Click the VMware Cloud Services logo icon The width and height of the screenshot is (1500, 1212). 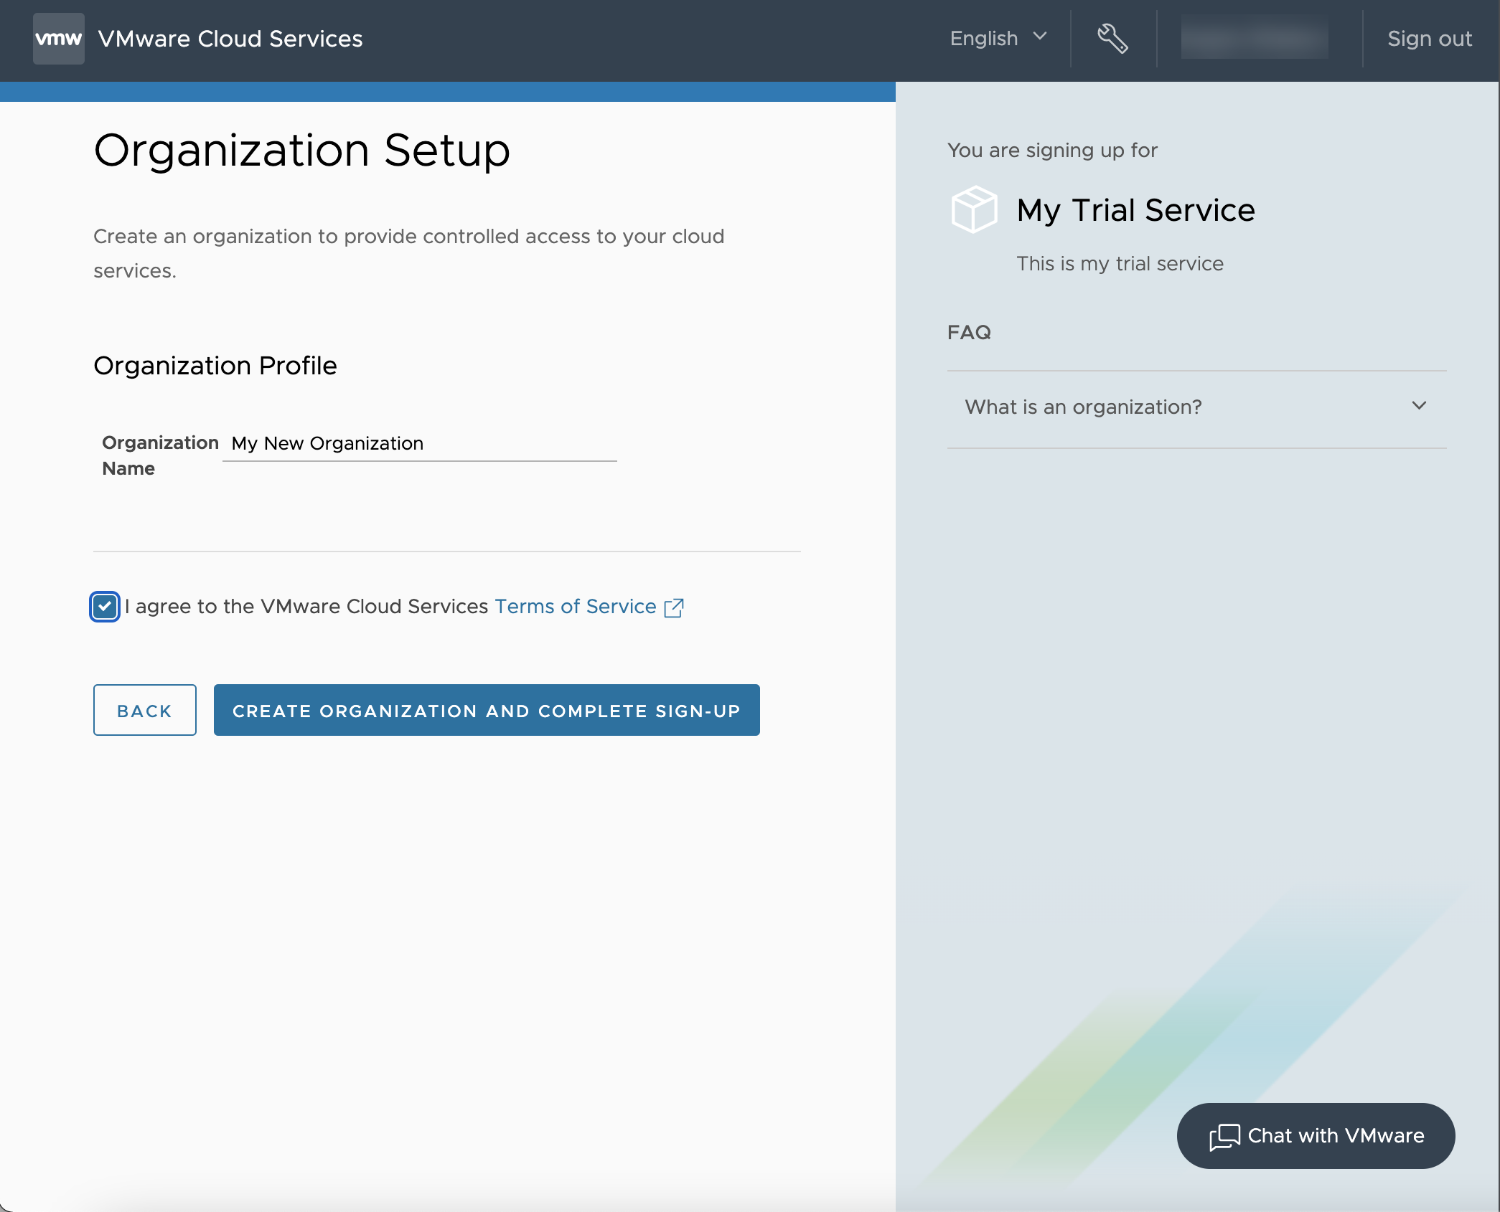pos(58,37)
